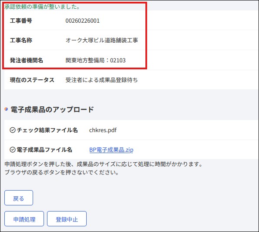
Task: Click the 工事番号 label
Action: tap(21, 20)
